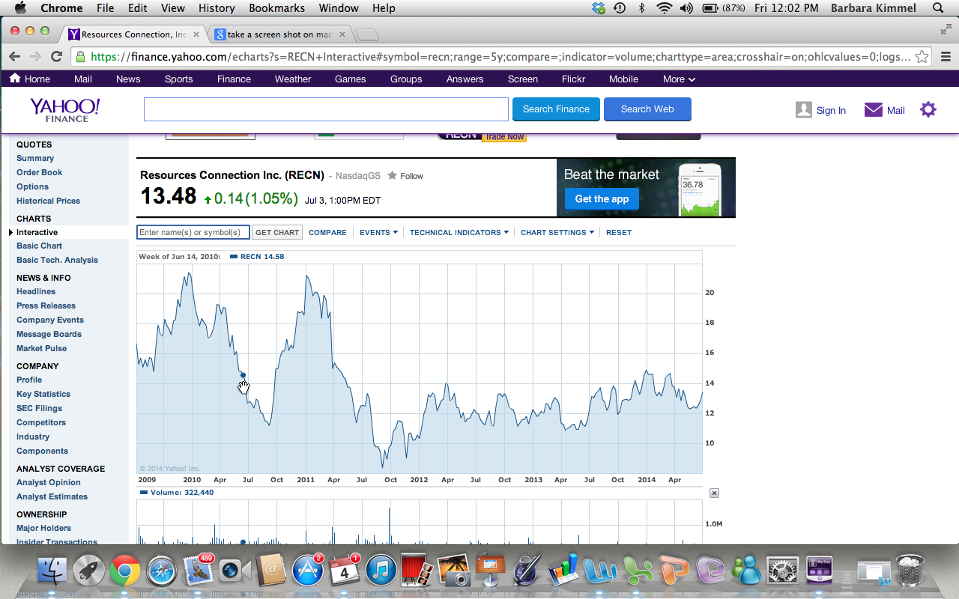
Task: Open the Chart Settings dropdown
Action: tap(557, 232)
